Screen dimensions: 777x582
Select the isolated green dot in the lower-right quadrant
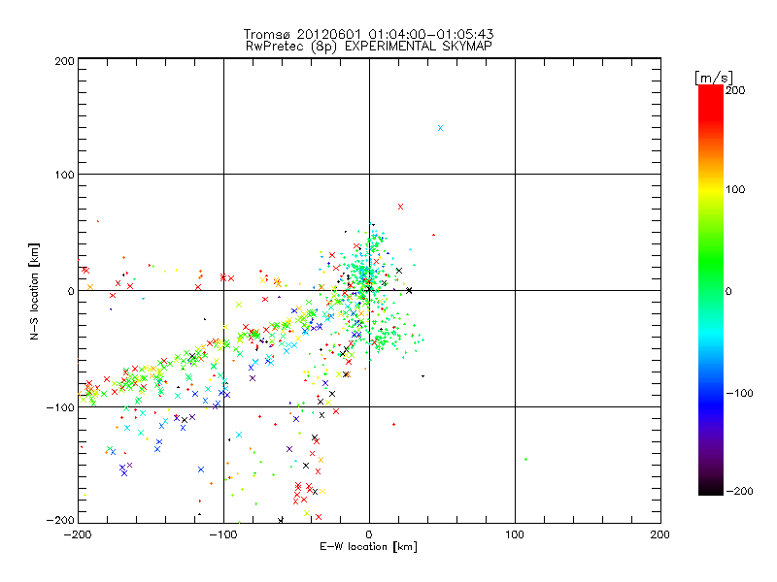click(525, 459)
